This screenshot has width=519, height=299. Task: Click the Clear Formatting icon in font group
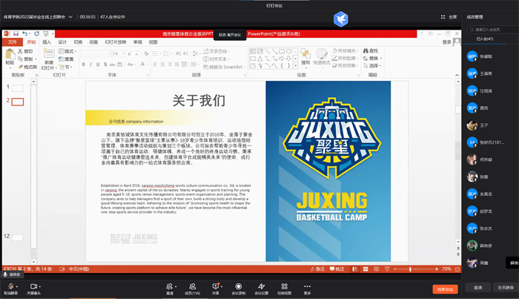pyautogui.click(x=146, y=53)
